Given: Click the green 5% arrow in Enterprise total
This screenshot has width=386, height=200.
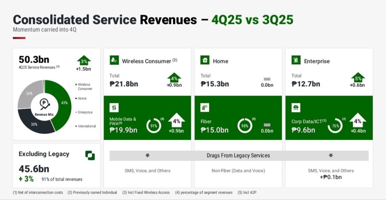Looking at the screenshot, I should pyautogui.click(x=358, y=77).
